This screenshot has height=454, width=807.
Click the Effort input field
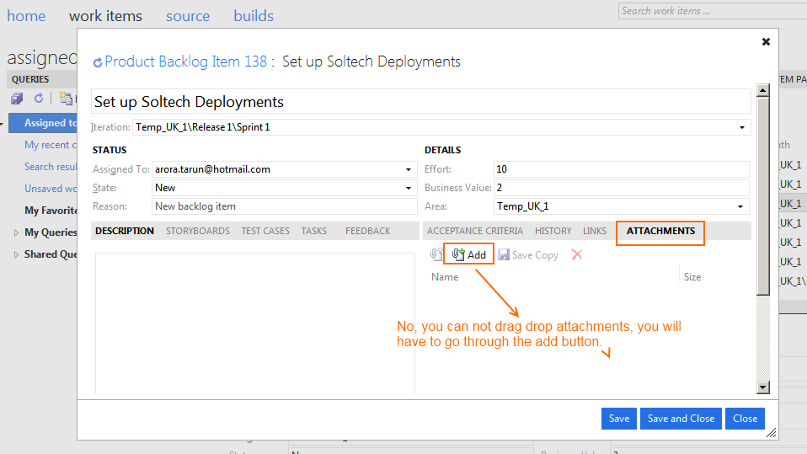621,169
